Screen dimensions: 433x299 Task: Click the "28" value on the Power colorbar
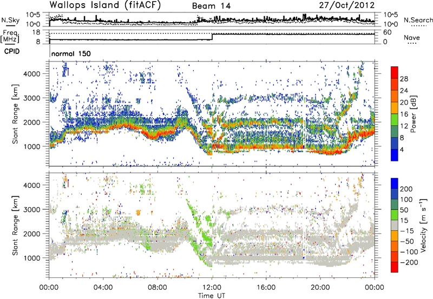(x=404, y=79)
